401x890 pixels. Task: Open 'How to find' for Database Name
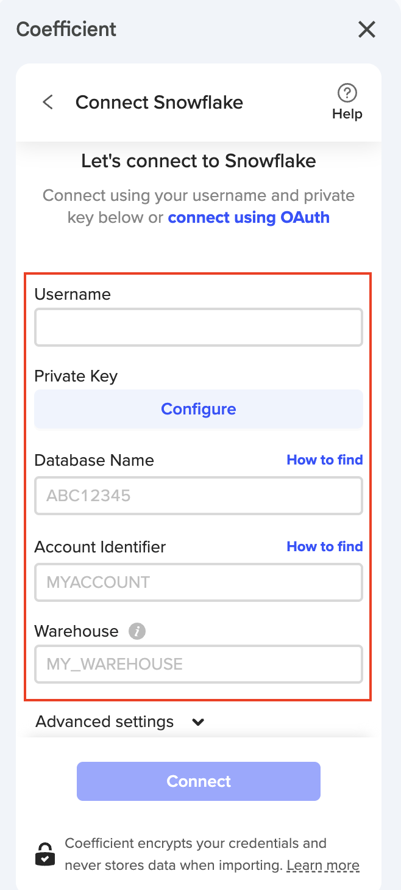(324, 460)
